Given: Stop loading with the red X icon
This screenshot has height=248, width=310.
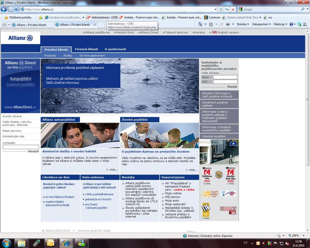Looking at the screenshot, I should point(233,9).
